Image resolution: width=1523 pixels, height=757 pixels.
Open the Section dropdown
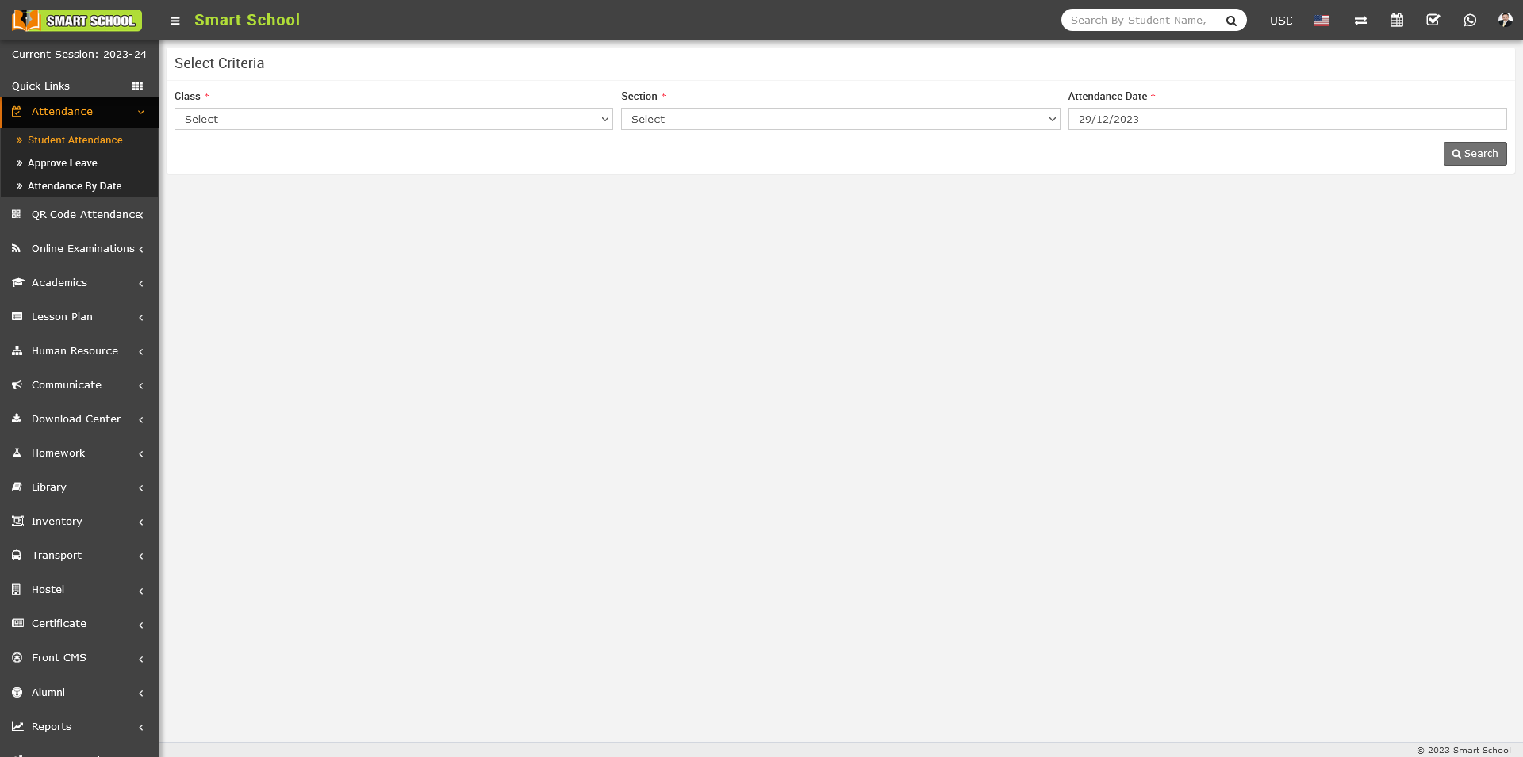[840, 119]
